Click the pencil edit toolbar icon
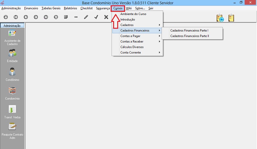The height and width of the screenshot is (149, 257). pos(86,17)
